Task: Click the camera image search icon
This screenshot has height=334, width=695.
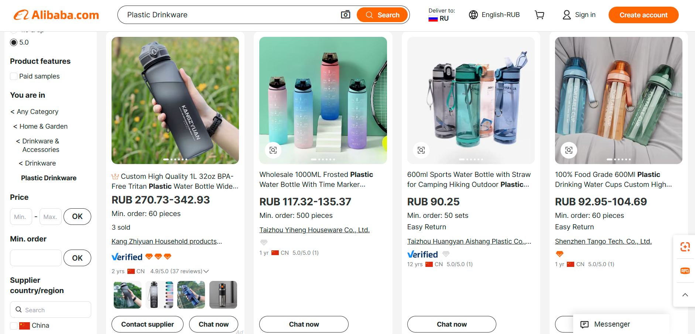Action: [345, 15]
